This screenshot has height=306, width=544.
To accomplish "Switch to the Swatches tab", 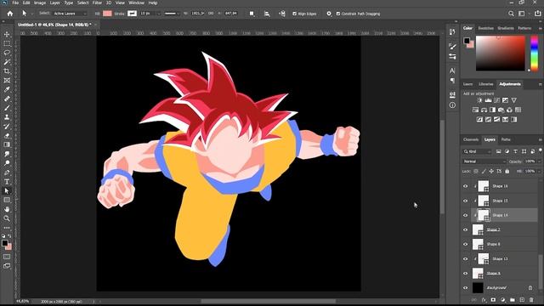I will pyautogui.click(x=485, y=28).
